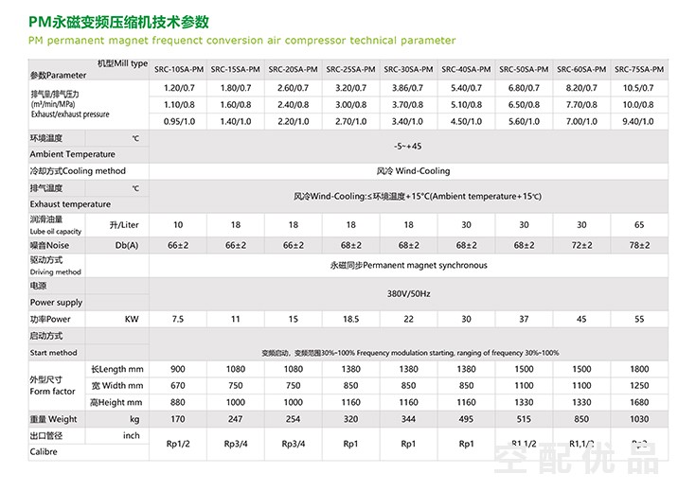The width and height of the screenshot is (696, 491).
Task: Select the power value 7.5
Action: click(x=178, y=320)
